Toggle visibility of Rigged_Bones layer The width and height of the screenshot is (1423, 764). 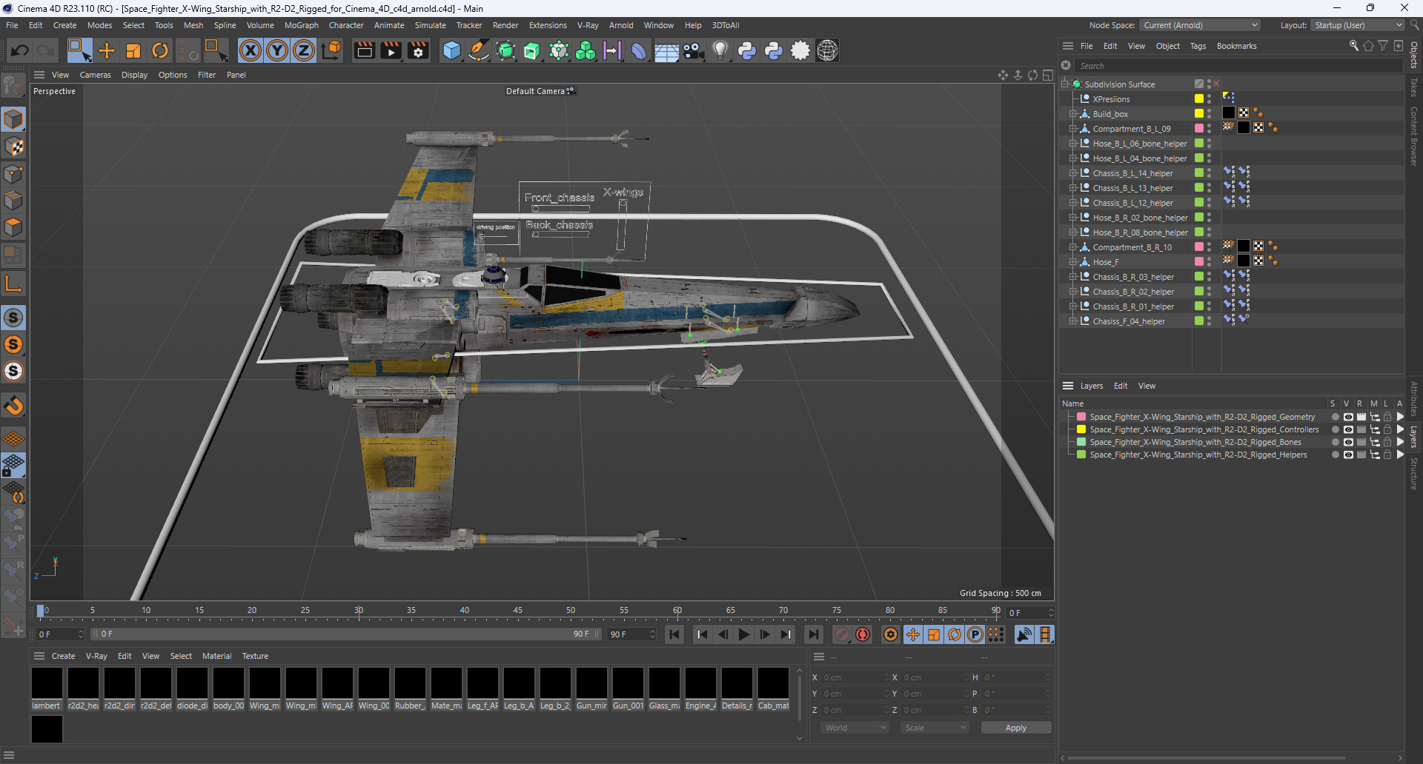1348,442
